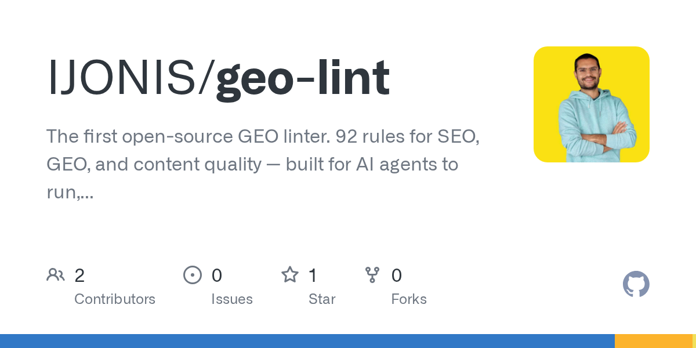Click the star count number 1
696x348 pixels.
[x=313, y=275]
